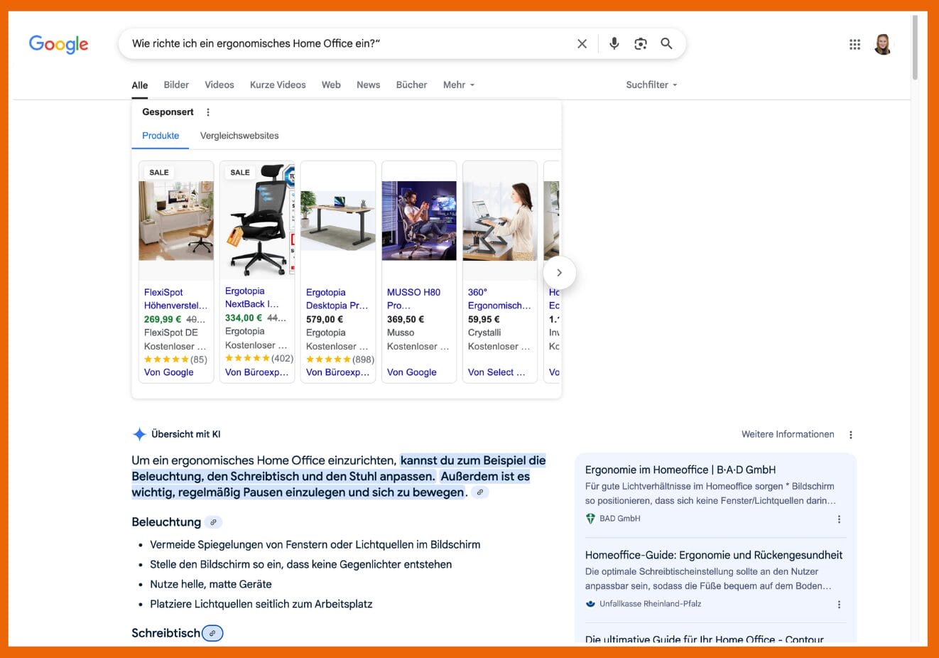Switch to the Vergleichswebsites tab

click(240, 136)
